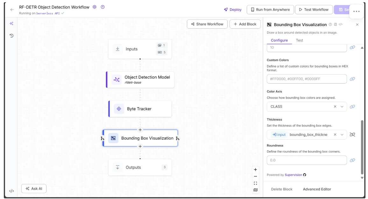This screenshot has width=368, height=199.
Task: Click the Roundness input field
Action: (307, 160)
